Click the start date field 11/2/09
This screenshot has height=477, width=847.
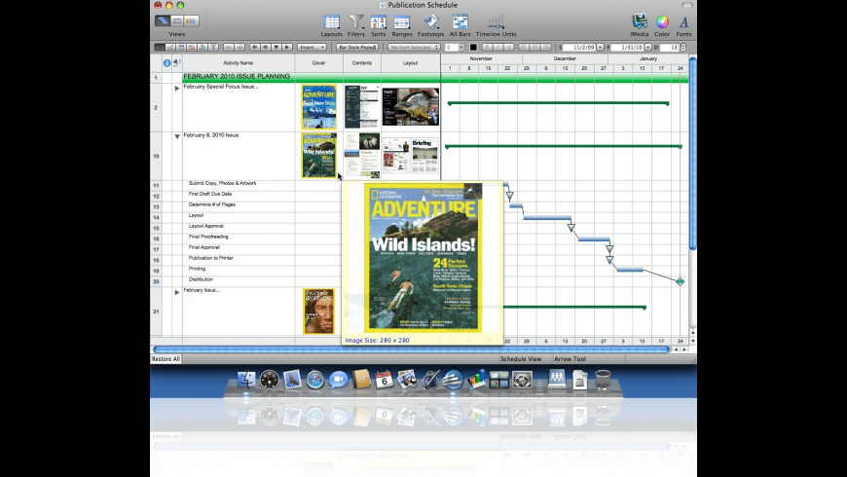[579, 48]
